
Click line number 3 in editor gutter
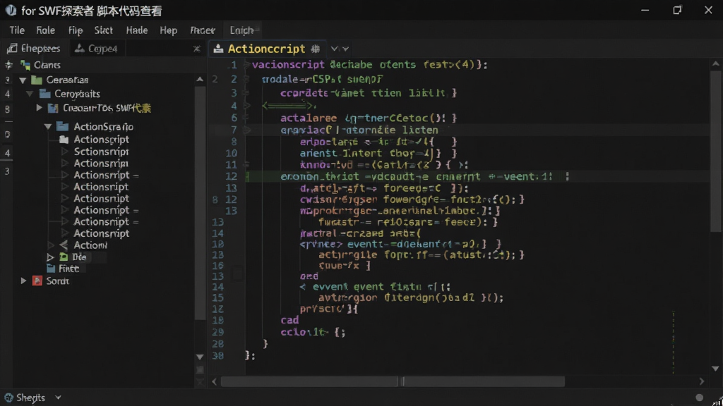(x=234, y=93)
